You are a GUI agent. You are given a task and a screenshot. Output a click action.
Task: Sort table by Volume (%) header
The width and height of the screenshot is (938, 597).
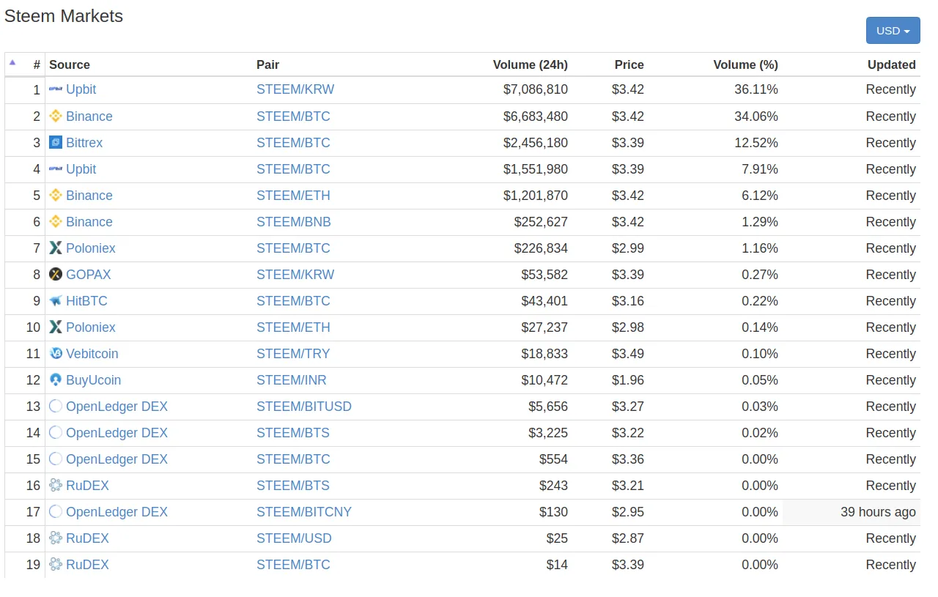pos(746,64)
